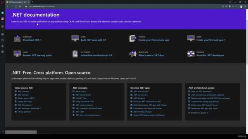
Task: Expand All architecture guides chevron link
Action: click(x=198, y=113)
